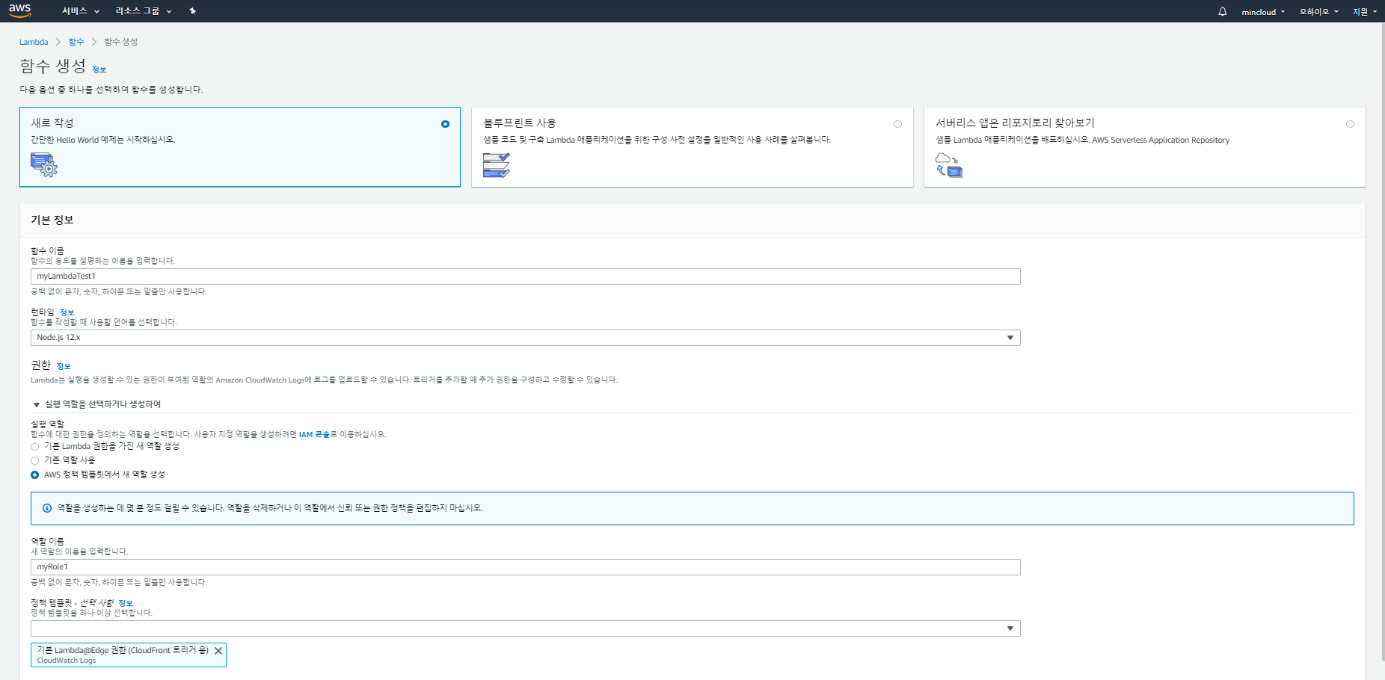Viewport: 1385px width, 680px height.
Task: Open the IAM 콘솔 link
Action: click(x=314, y=434)
